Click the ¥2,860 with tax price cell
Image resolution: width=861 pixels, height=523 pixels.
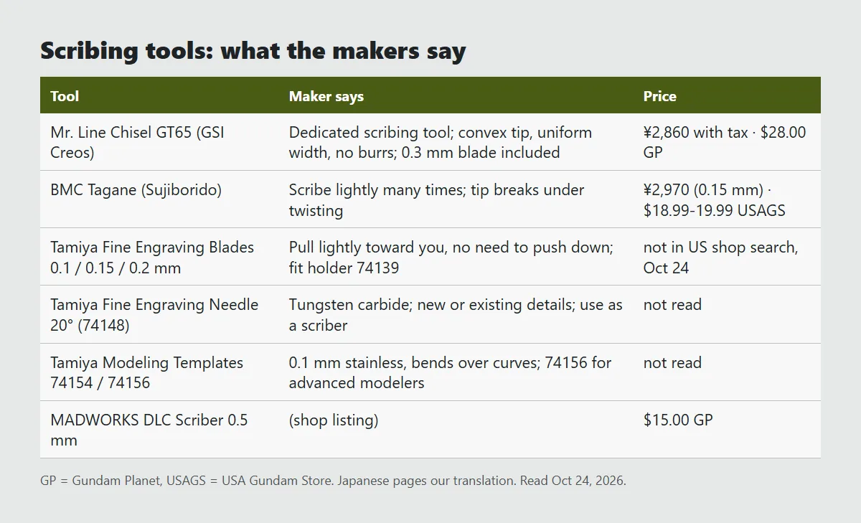click(725, 142)
